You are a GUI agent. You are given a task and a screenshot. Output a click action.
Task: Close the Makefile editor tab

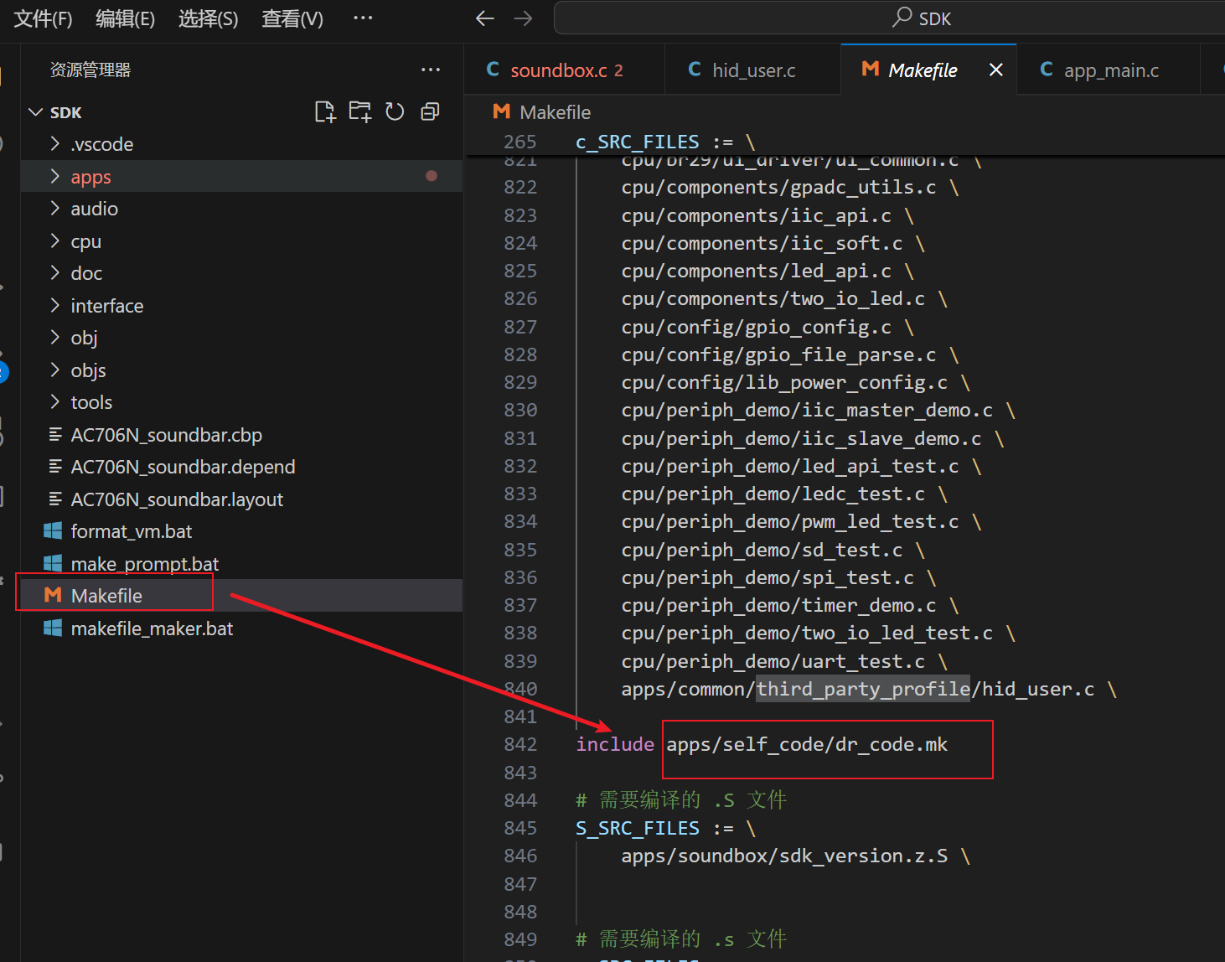[x=995, y=70]
